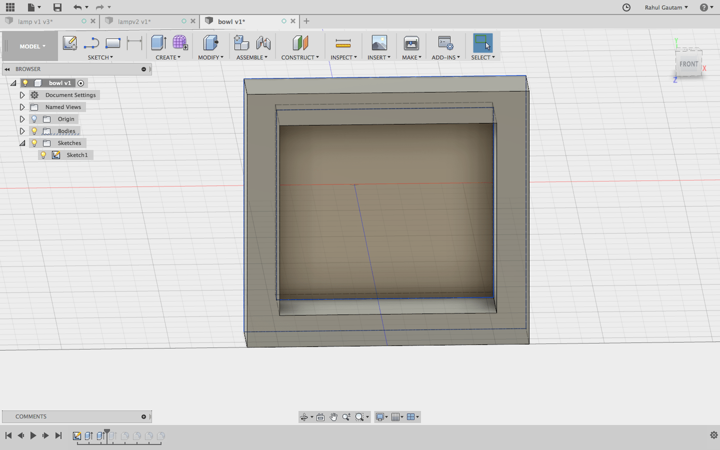Select the Zoom window tool
The image size is (720, 450).
(346, 417)
